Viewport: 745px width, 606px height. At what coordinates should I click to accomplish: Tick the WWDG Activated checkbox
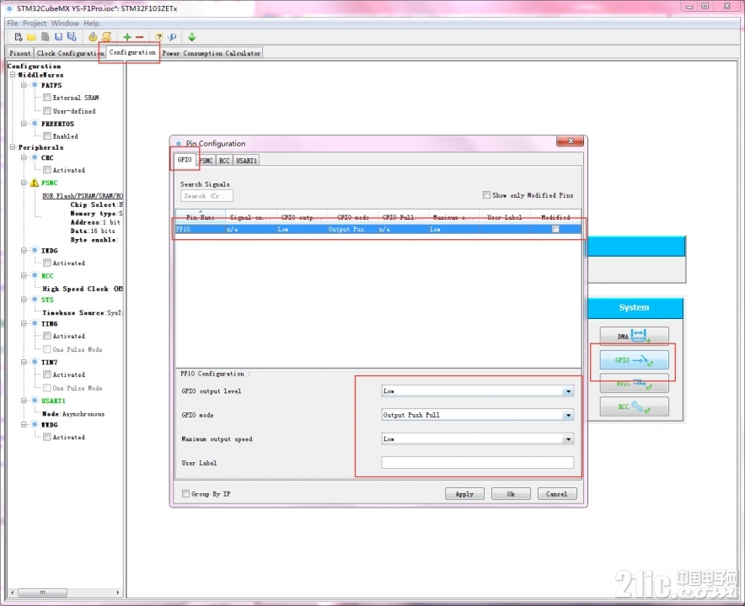(x=47, y=437)
